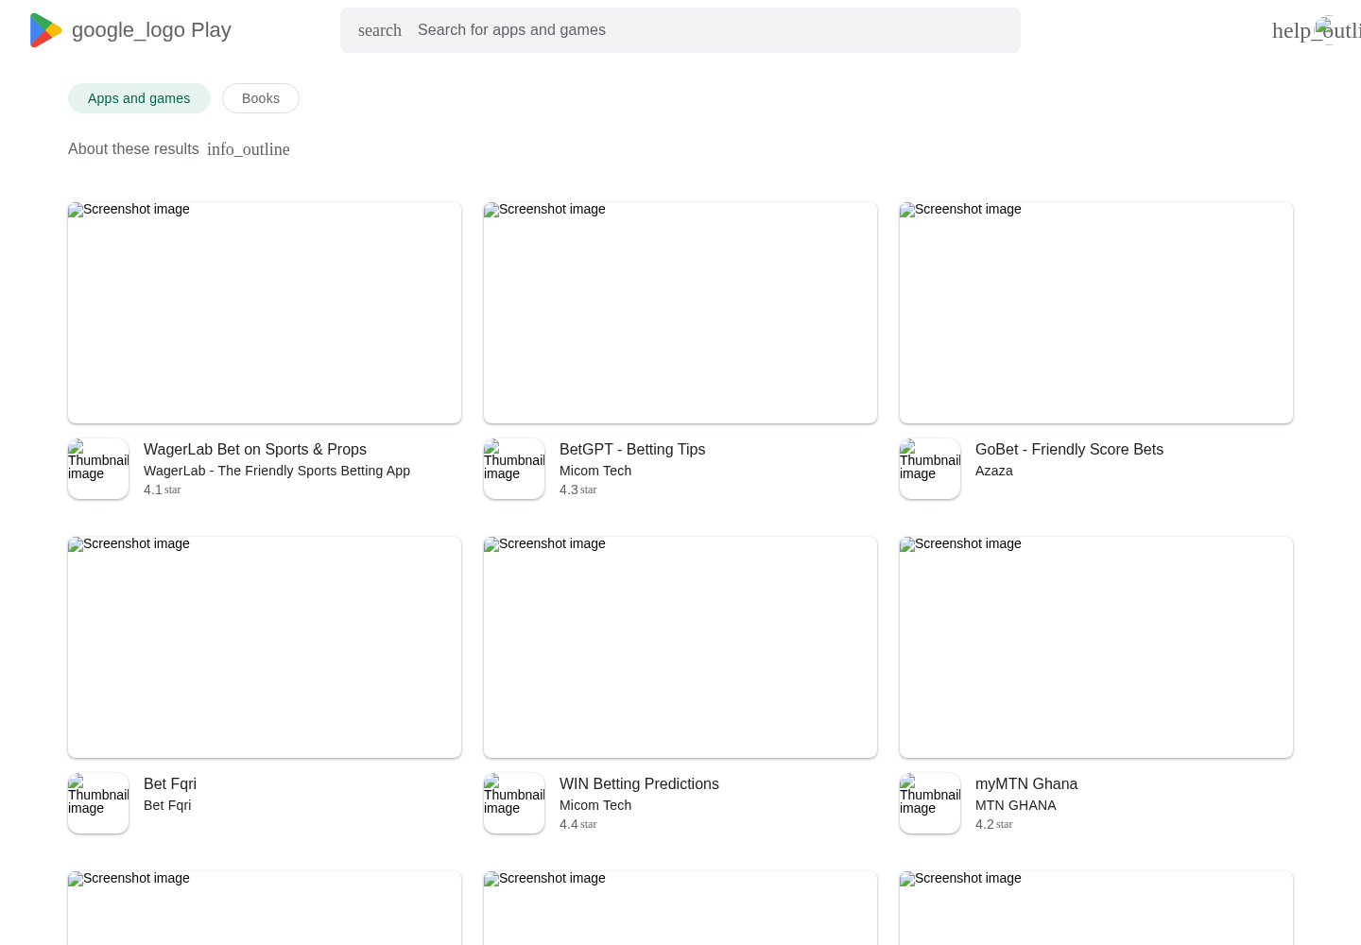Viewport: 1361px width, 945px height.
Task: Switch to the Books tab
Action: [x=261, y=98]
